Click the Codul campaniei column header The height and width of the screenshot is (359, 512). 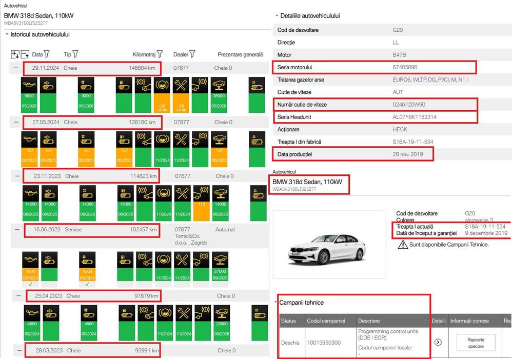click(x=326, y=321)
